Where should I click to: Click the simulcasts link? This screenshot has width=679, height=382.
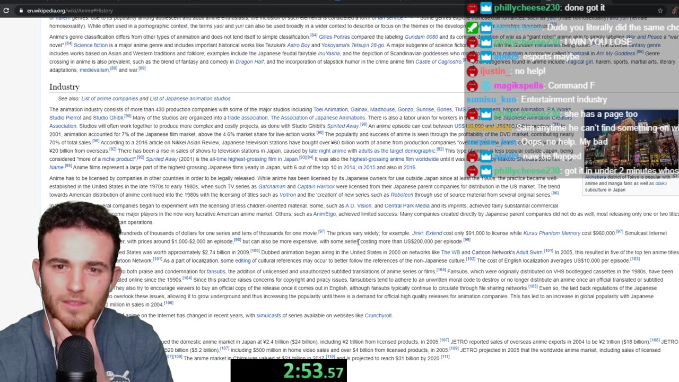pyautogui.click(x=268, y=316)
